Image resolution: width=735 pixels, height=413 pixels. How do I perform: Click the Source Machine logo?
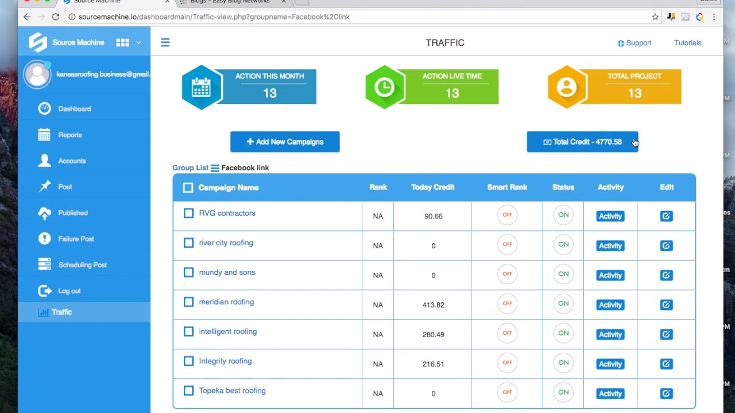pos(38,42)
